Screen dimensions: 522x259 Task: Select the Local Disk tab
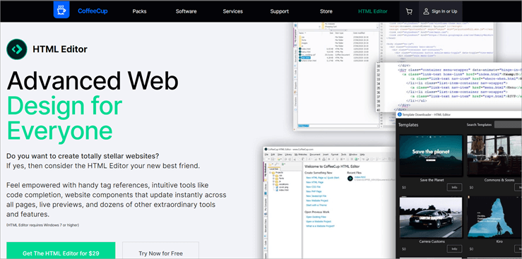pyautogui.click(x=274, y=169)
